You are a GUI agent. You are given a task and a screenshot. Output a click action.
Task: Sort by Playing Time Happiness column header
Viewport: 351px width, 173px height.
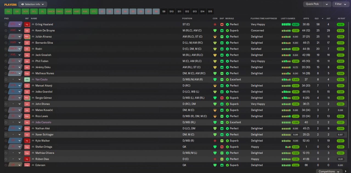[x=264, y=18]
